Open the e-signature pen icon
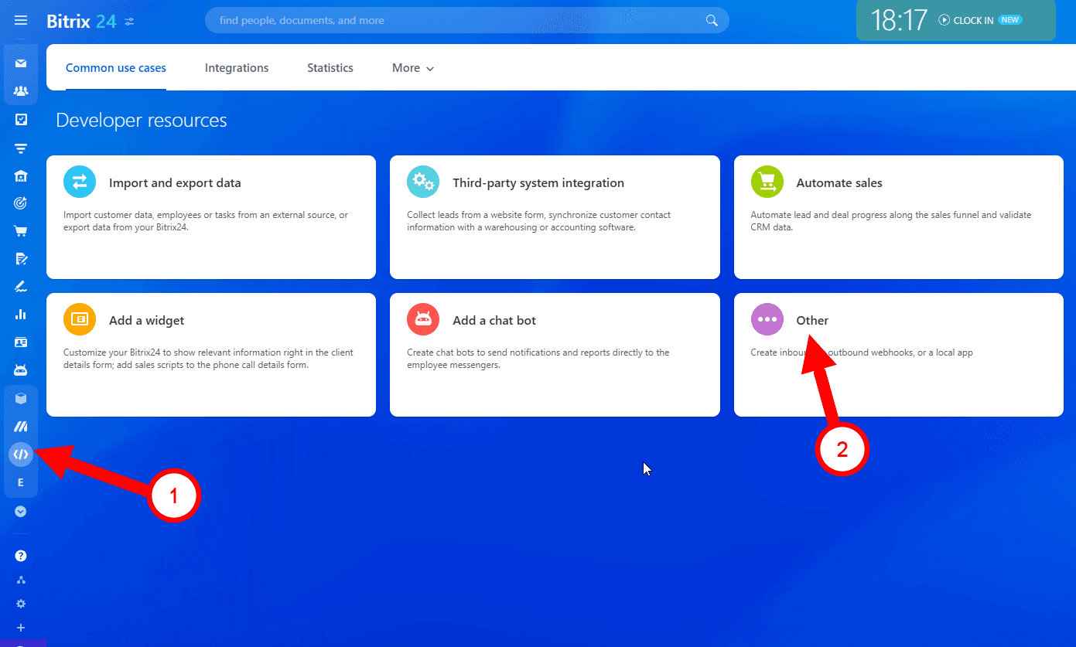The height and width of the screenshot is (647, 1076). [21, 286]
